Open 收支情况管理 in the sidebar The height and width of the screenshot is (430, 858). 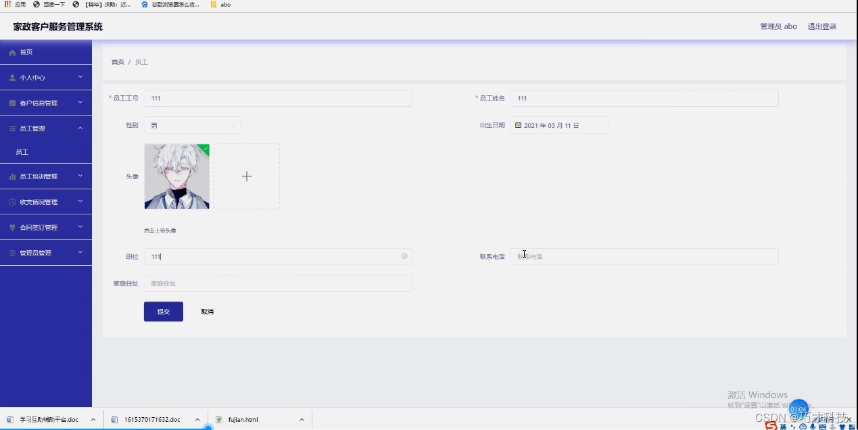click(46, 202)
